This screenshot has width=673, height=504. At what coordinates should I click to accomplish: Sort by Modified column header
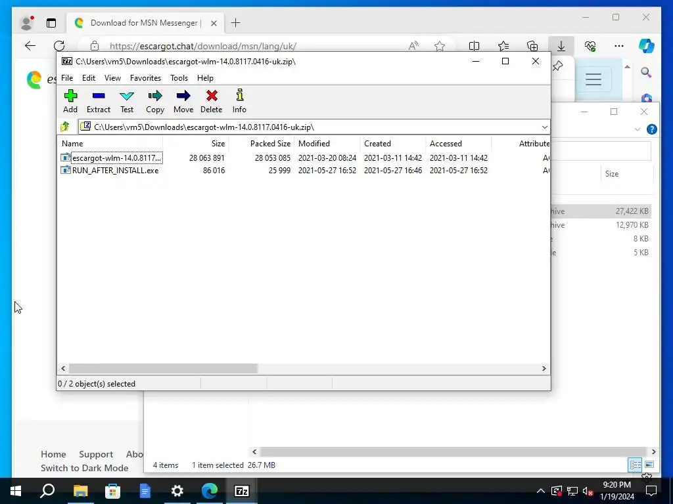(x=327, y=144)
